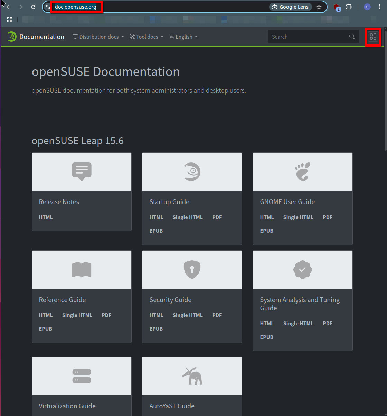Click the Reference Guide card title
Viewport: 387px width, 416px height.
coord(62,300)
